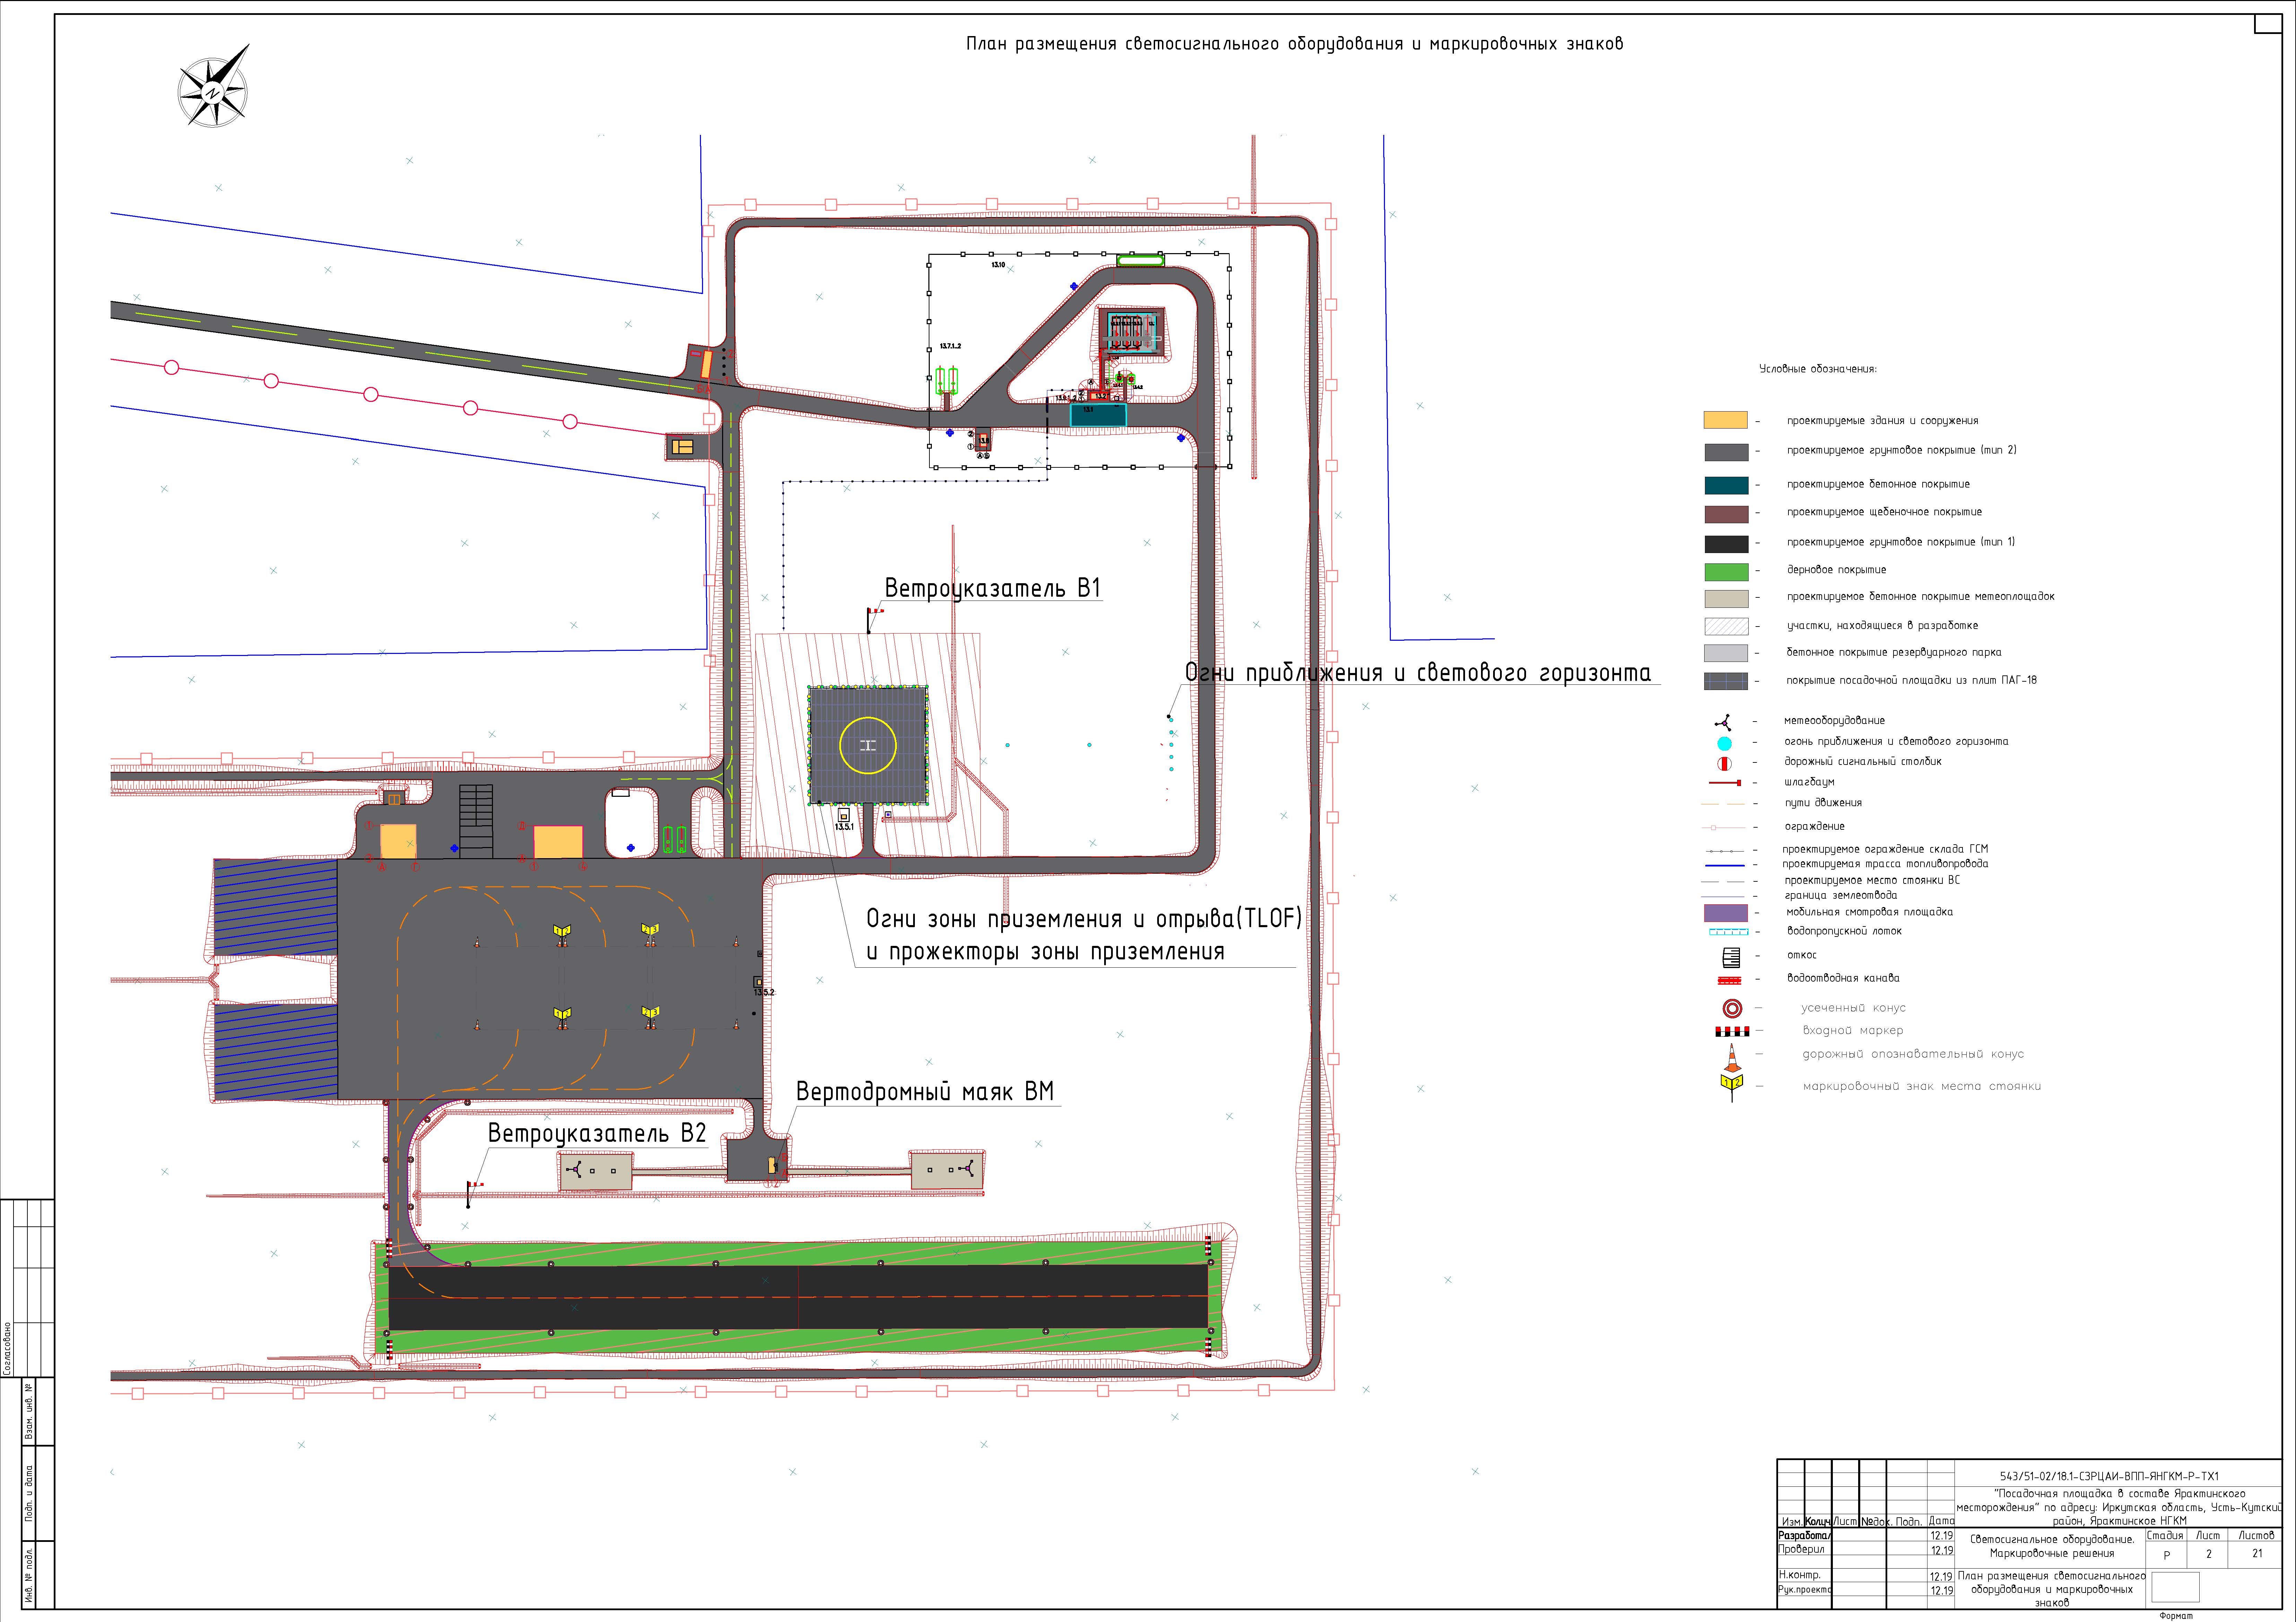Click the 'маркировочный знак места стоянки' legend text
This screenshot has height=1622, width=2296.
coord(1922,1087)
